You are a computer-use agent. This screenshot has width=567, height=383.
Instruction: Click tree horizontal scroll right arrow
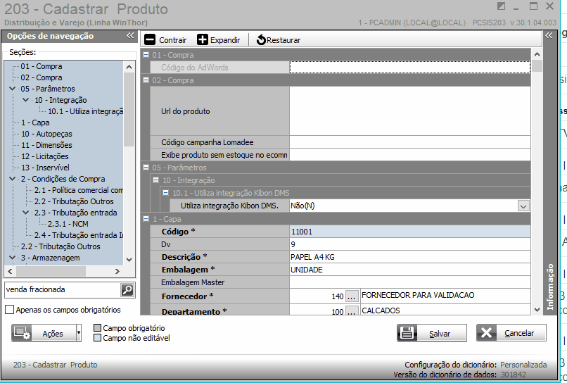[x=117, y=271]
